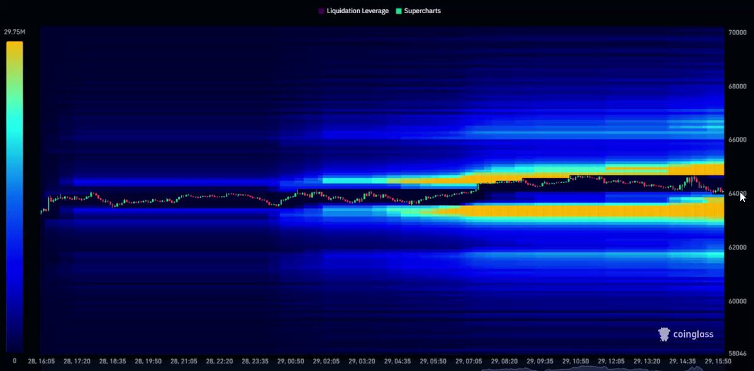The image size is (754, 371).
Task: Click the "29, 09:35" time label
Action: (540, 361)
